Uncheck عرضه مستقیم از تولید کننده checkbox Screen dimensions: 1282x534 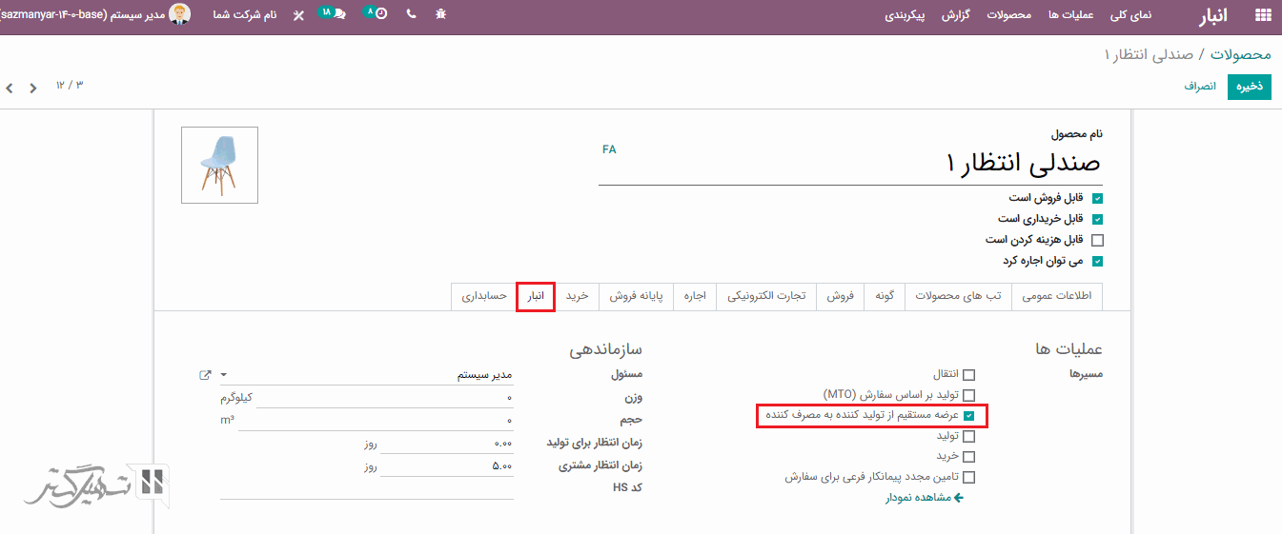pyautogui.click(x=969, y=416)
